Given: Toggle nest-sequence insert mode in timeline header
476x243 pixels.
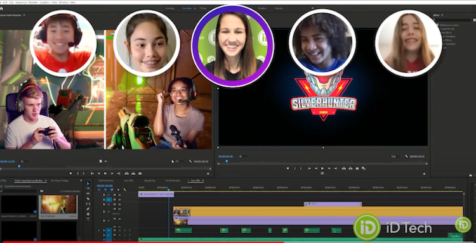Looking at the screenshot, I should (98, 190).
